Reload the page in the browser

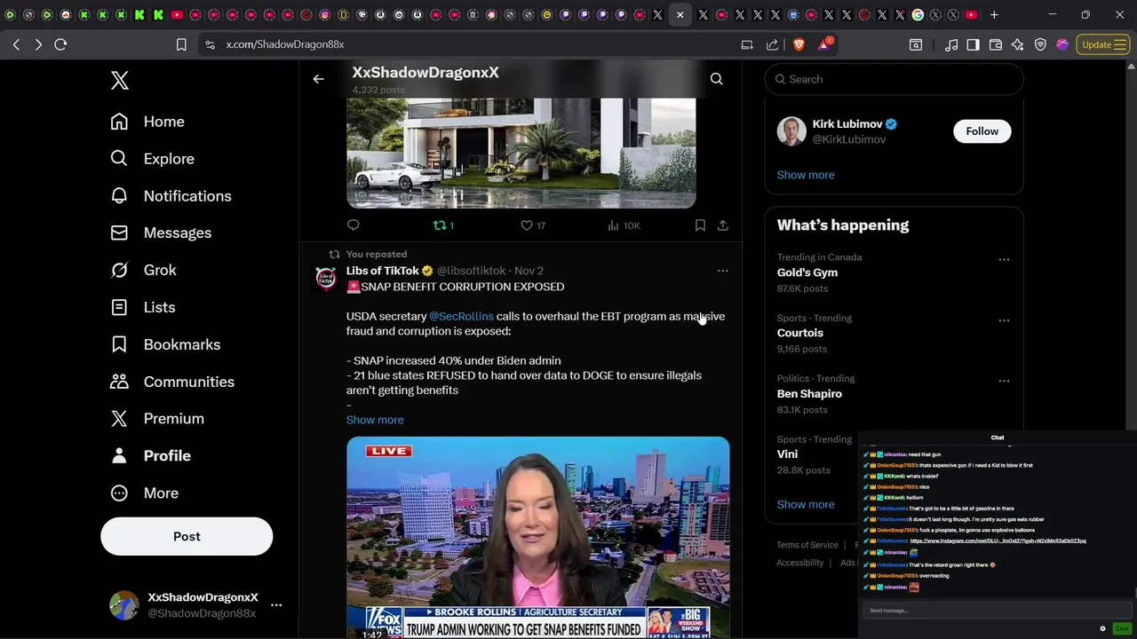tap(60, 44)
